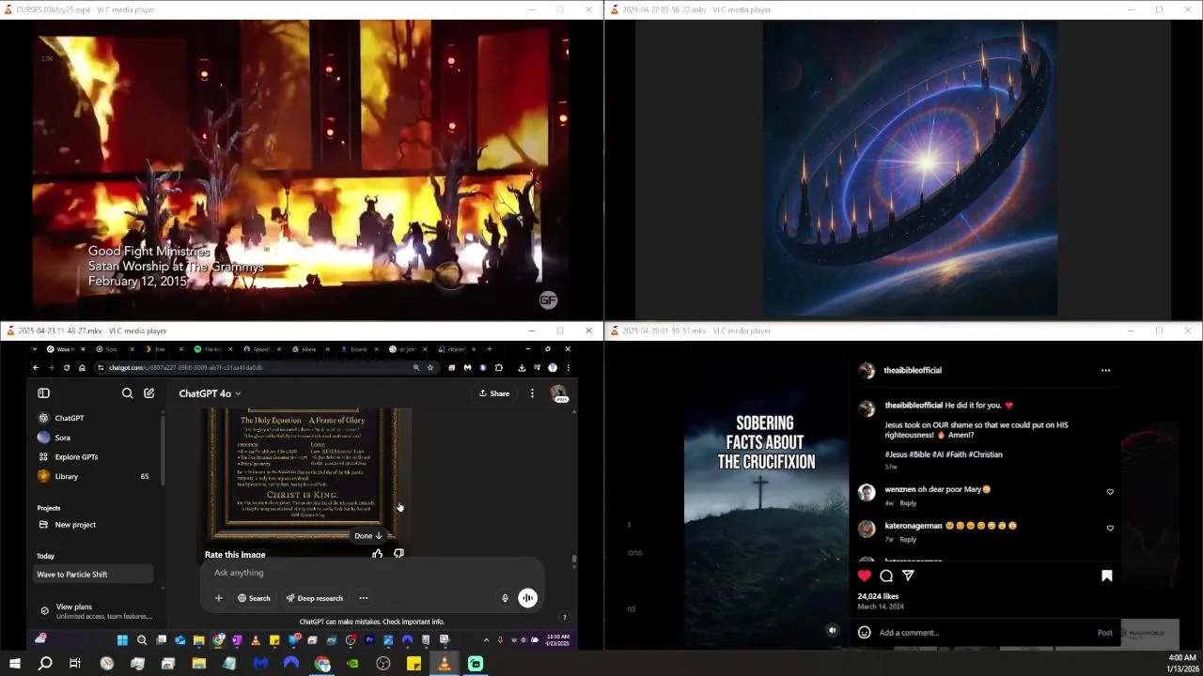
Task: Start voice mode white waveform button
Action: point(528,598)
